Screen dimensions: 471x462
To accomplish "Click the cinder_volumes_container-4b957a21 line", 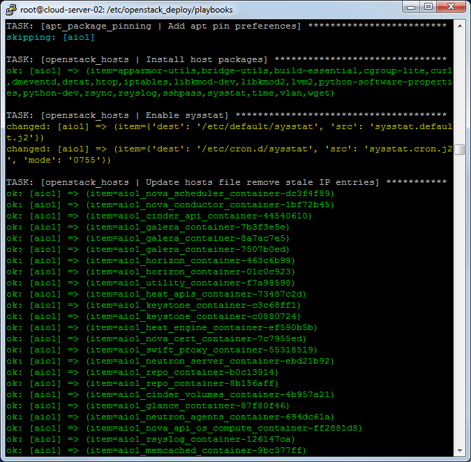I will coord(170,394).
